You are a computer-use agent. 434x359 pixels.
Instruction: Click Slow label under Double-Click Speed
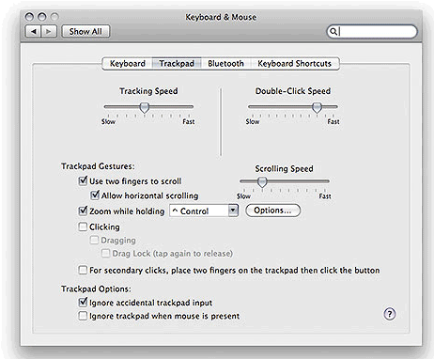point(253,121)
